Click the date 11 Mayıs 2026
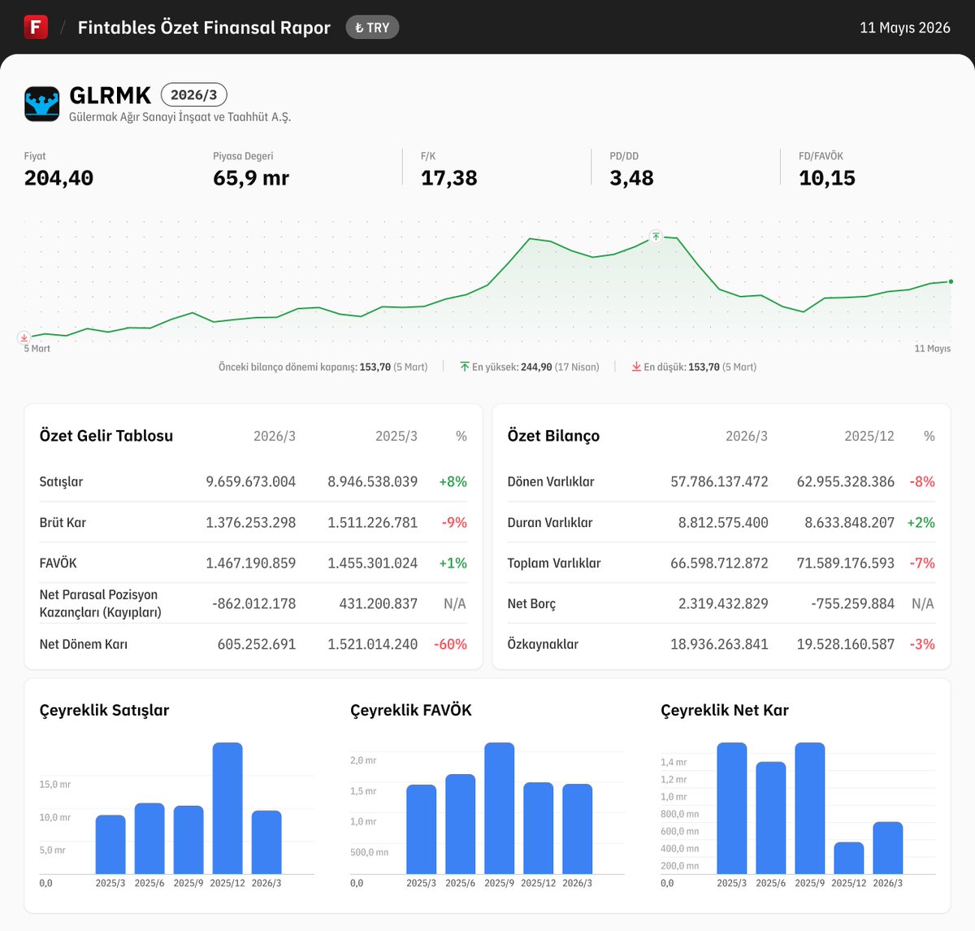The height and width of the screenshot is (931, 975). point(905,28)
